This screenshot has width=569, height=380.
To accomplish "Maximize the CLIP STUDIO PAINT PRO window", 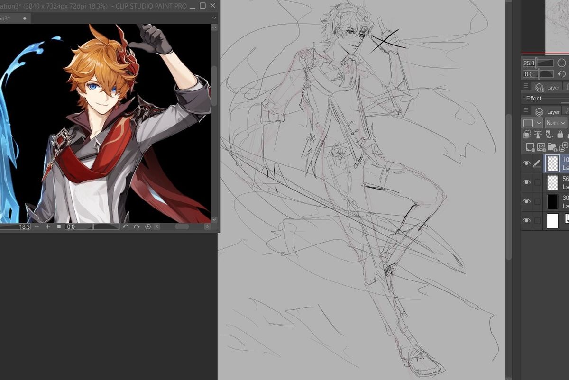I will tap(202, 6).
